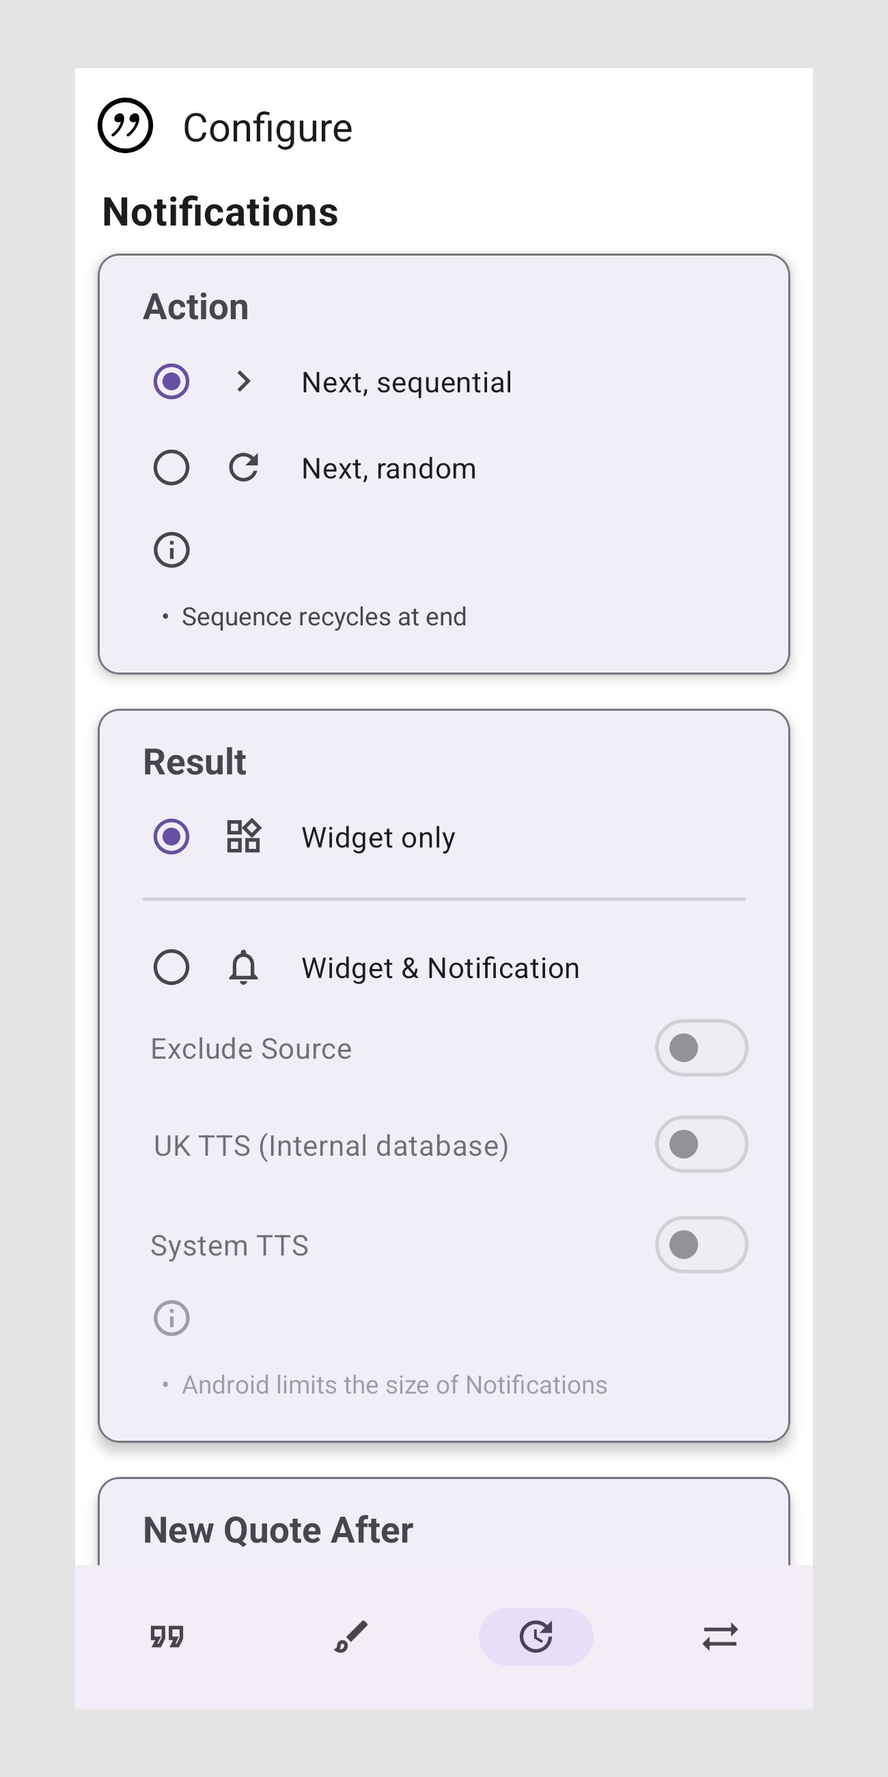Turn on the System TTS switch
Viewport: 888px width, 1777px height.
pos(701,1245)
